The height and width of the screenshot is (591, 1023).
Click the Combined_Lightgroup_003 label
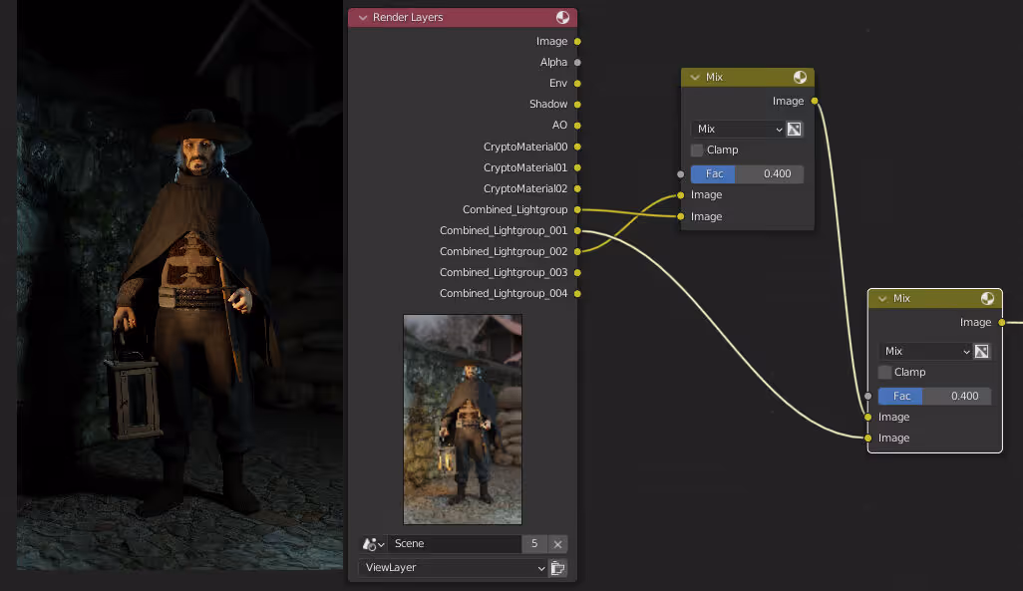coord(504,273)
